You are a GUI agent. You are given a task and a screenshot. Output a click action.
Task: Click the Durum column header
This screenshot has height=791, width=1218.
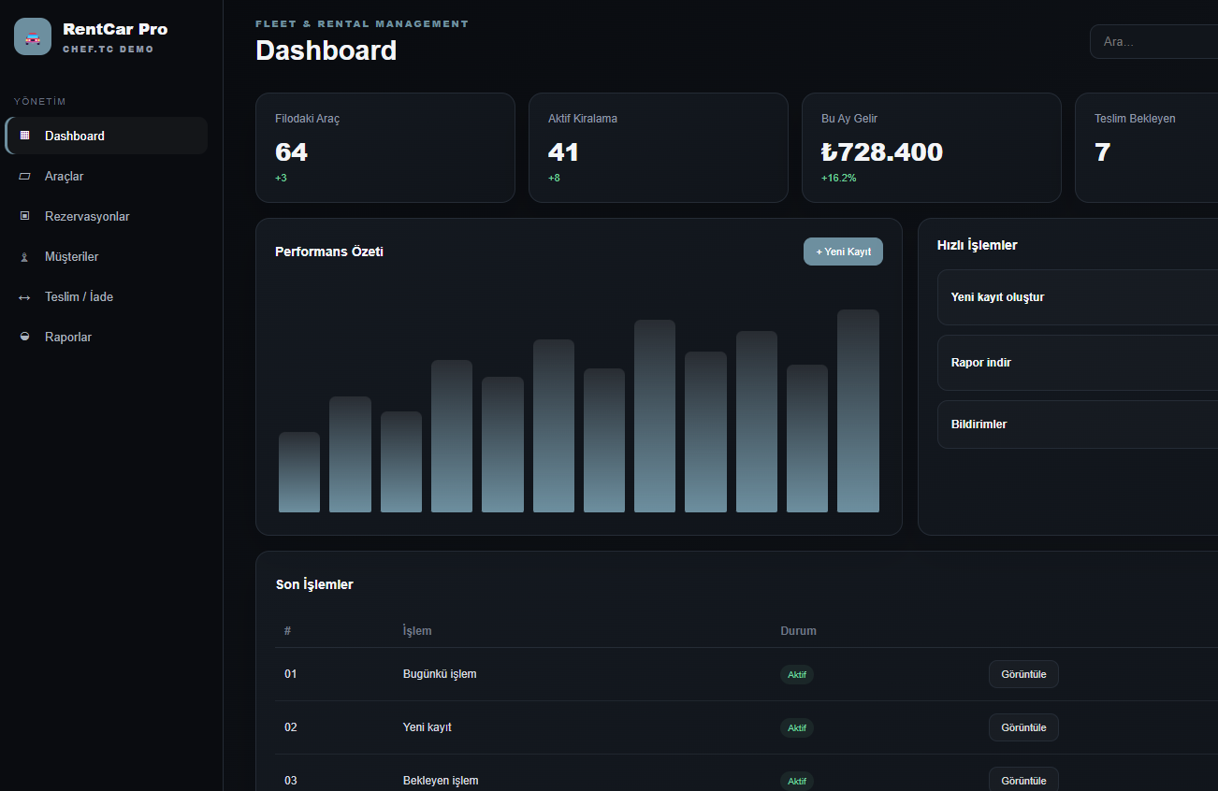coord(799,630)
